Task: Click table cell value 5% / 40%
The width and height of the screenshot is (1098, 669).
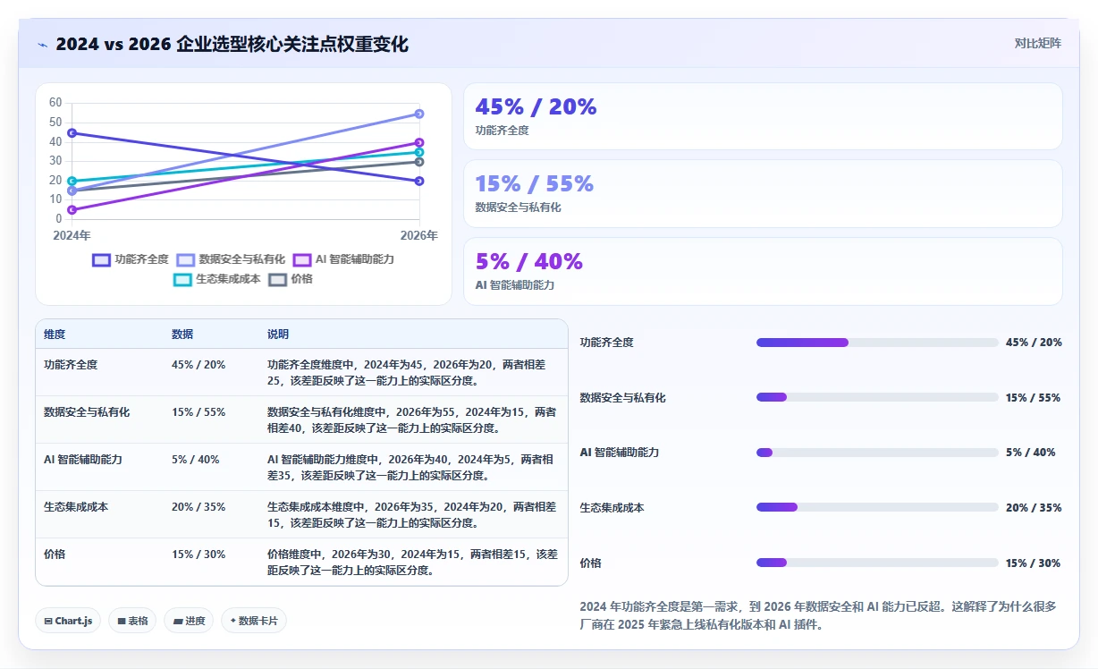Action: [196, 460]
